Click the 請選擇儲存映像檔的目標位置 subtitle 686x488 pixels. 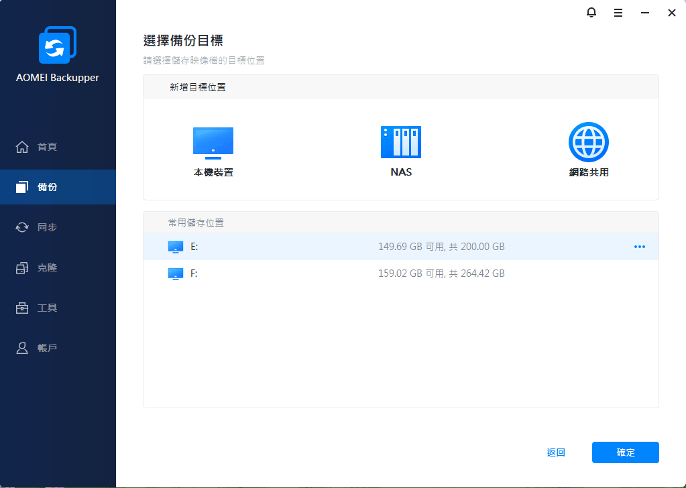(x=204, y=60)
